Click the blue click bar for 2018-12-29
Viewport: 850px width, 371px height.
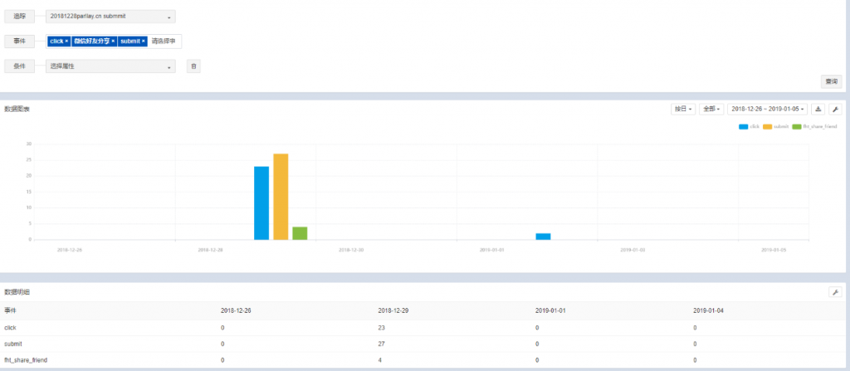(261, 203)
